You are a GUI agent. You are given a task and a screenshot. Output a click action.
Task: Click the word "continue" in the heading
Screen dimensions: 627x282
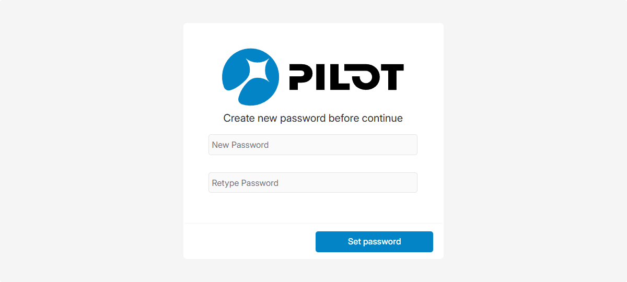(x=382, y=119)
